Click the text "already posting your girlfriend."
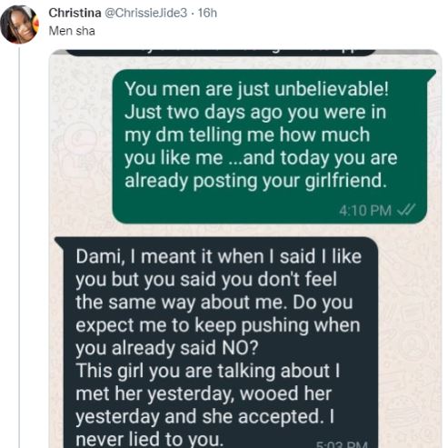Viewport: 447px width, 448px height. 255,181
